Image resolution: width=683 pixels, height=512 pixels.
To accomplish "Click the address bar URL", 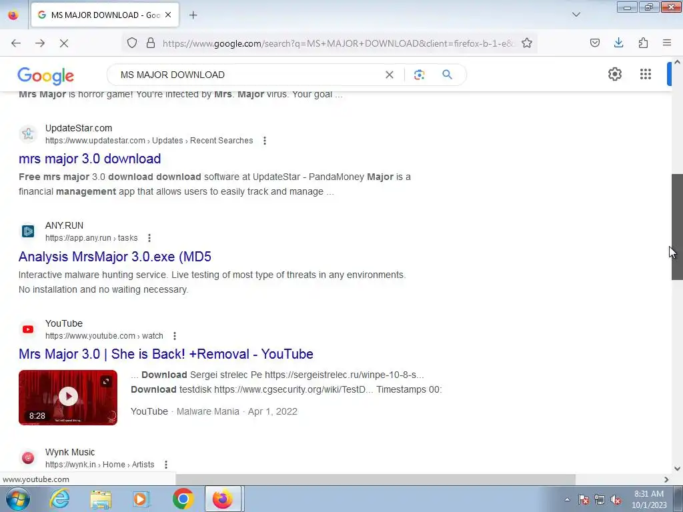I will click(x=338, y=43).
